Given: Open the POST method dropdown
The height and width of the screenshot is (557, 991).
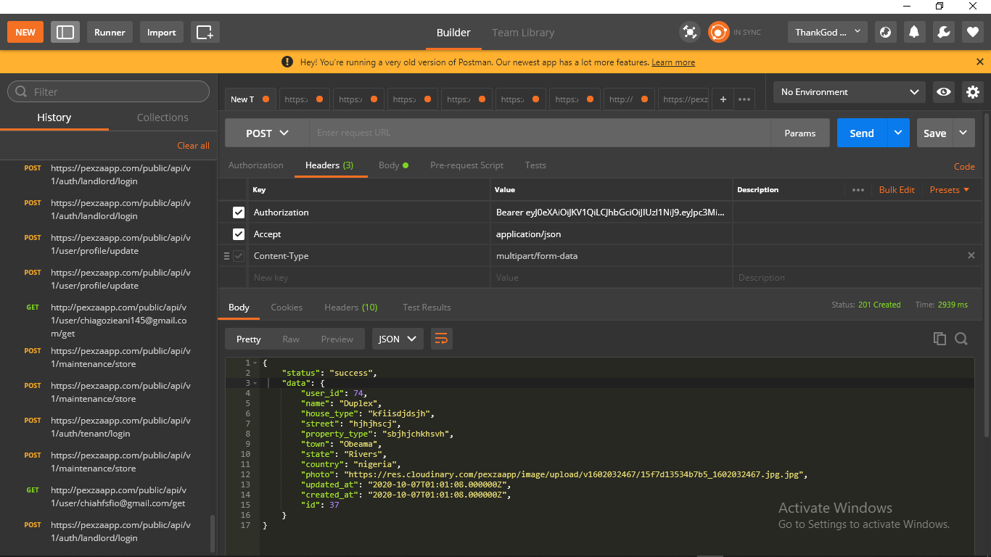Looking at the screenshot, I should (267, 133).
